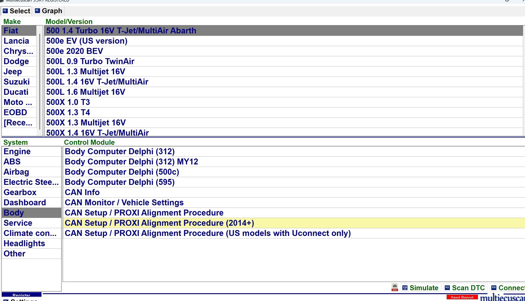The image size is (525, 301).
Task: Pick 500e EV (US version) model
Action: pos(87,41)
